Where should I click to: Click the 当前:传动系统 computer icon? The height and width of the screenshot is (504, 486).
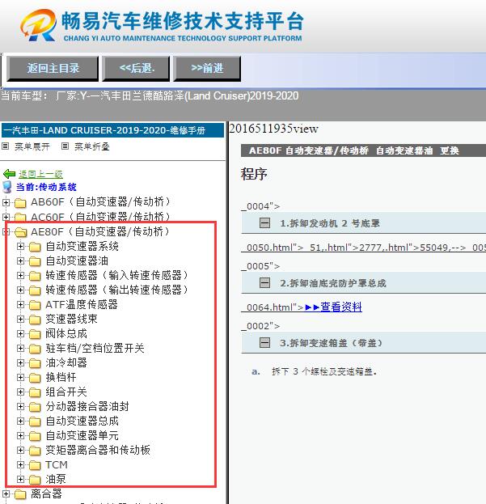pyautogui.click(x=6, y=187)
